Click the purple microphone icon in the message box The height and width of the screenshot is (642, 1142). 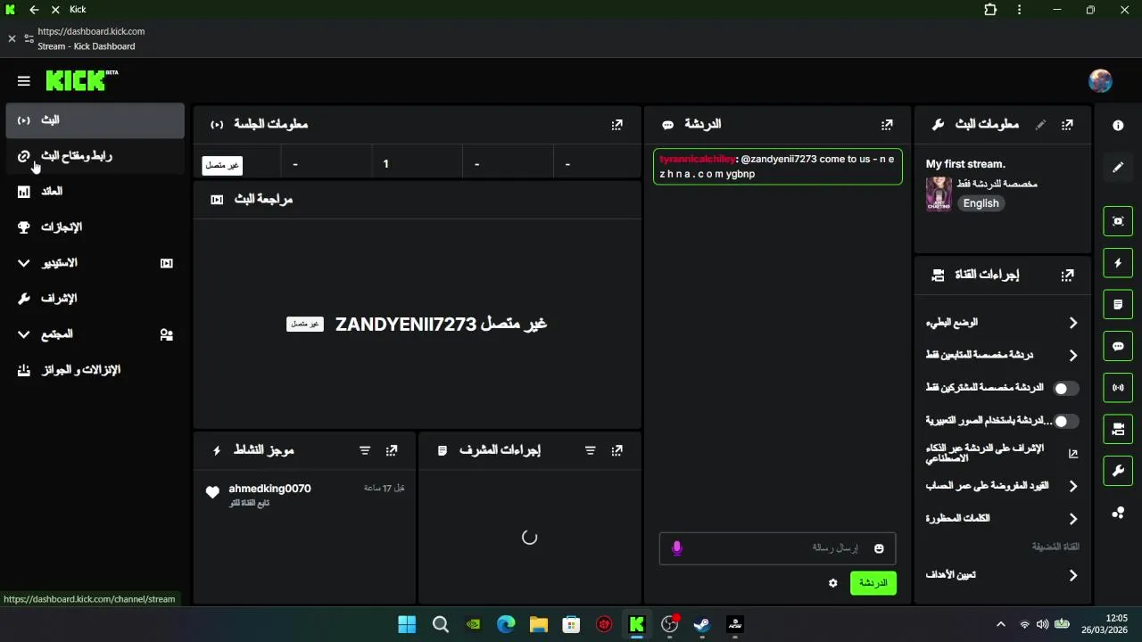point(677,548)
